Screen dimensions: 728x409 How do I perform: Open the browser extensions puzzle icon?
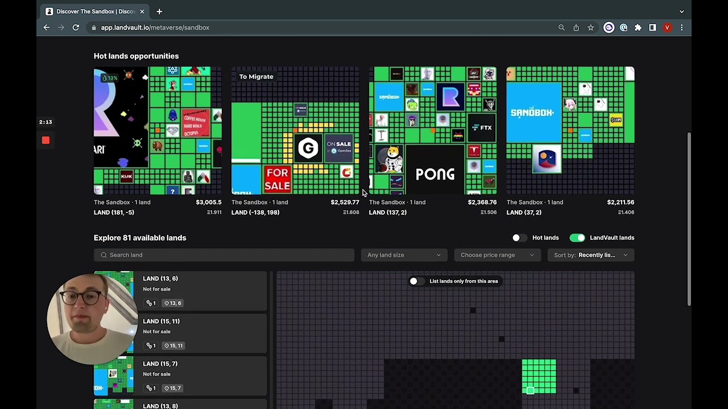point(638,27)
